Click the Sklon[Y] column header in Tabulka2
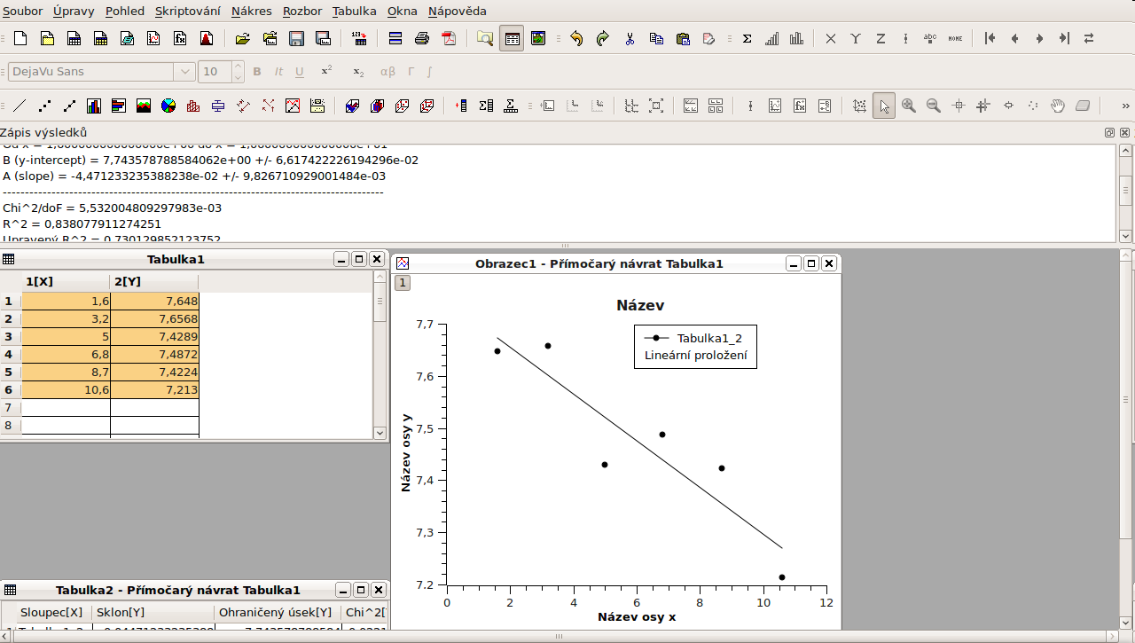The image size is (1135, 643). tap(153, 612)
